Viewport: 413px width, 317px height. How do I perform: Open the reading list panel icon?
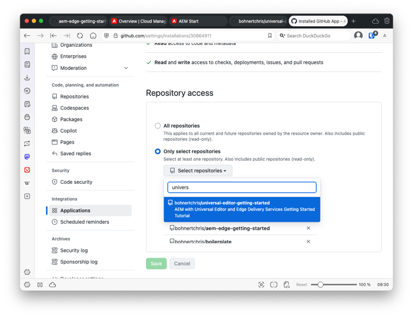click(x=27, y=64)
